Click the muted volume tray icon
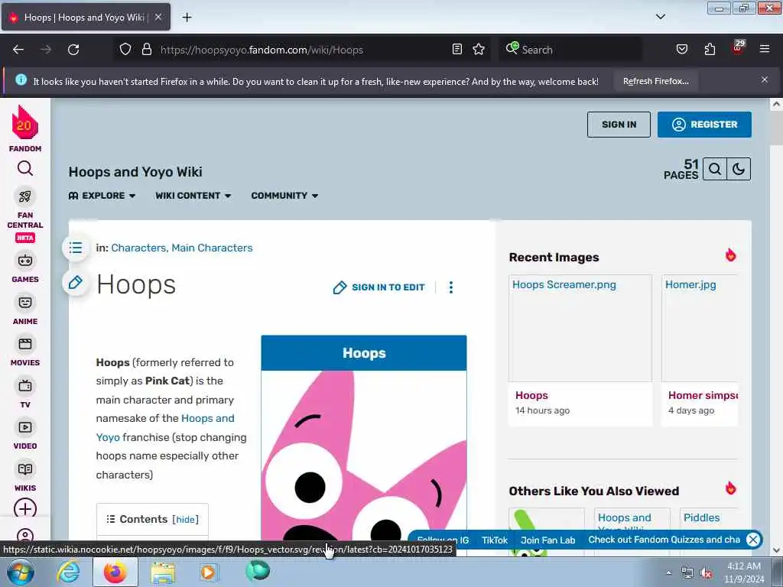 [706, 573]
